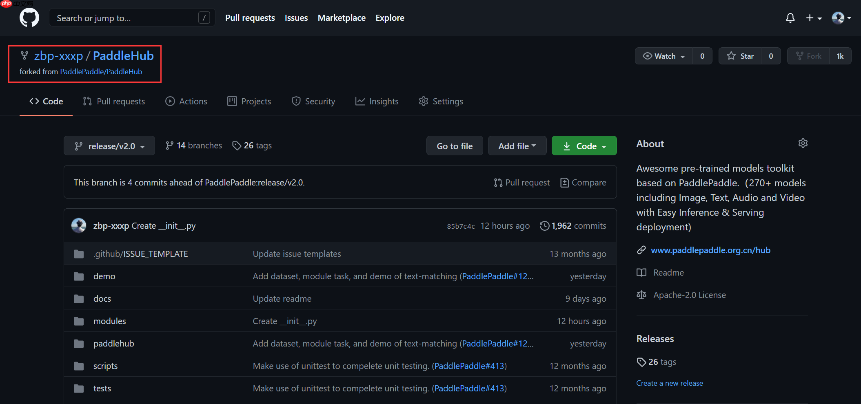Open the 14 branches list
Screen dimensions: 861x404
coord(194,146)
